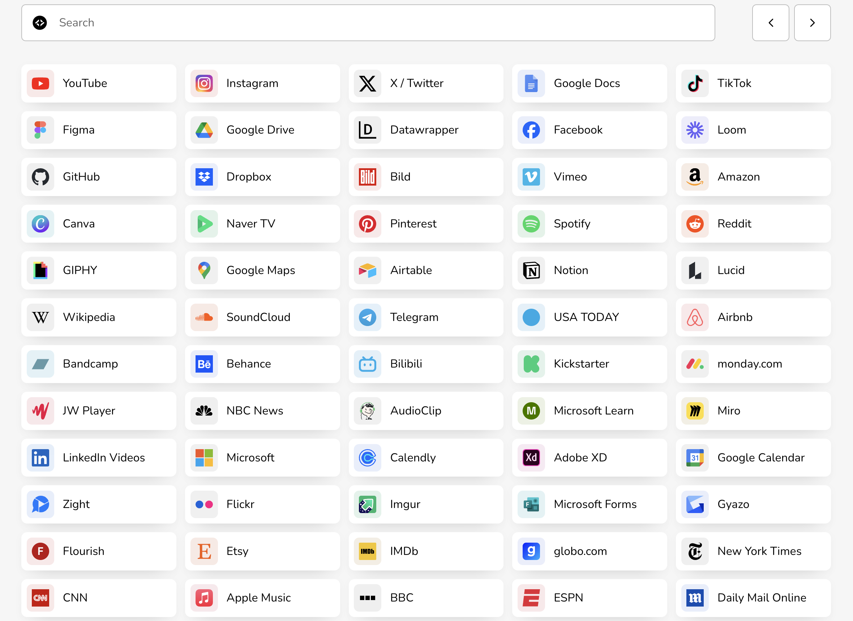Select the Wikipedia icon
This screenshot has width=853, height=621.
(x=40, y=317)
